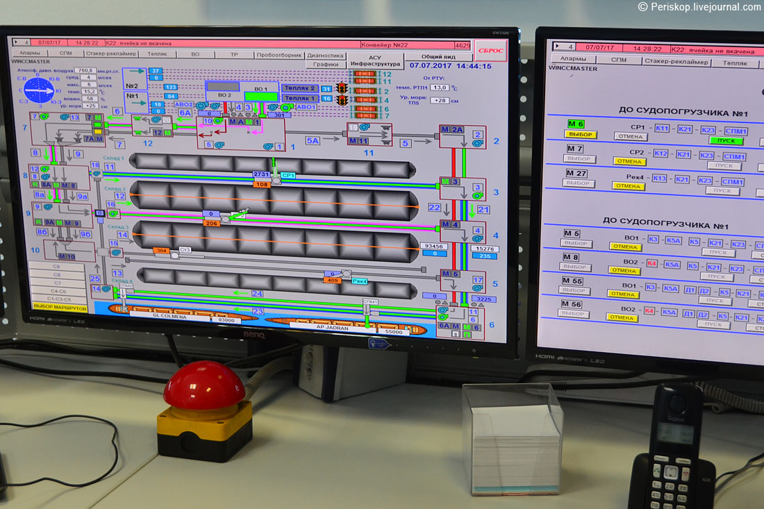The height and width of the screenshot is (509, 764).
Task: Open Алармы tab on right monitor
Action: (x=573, y=59)
